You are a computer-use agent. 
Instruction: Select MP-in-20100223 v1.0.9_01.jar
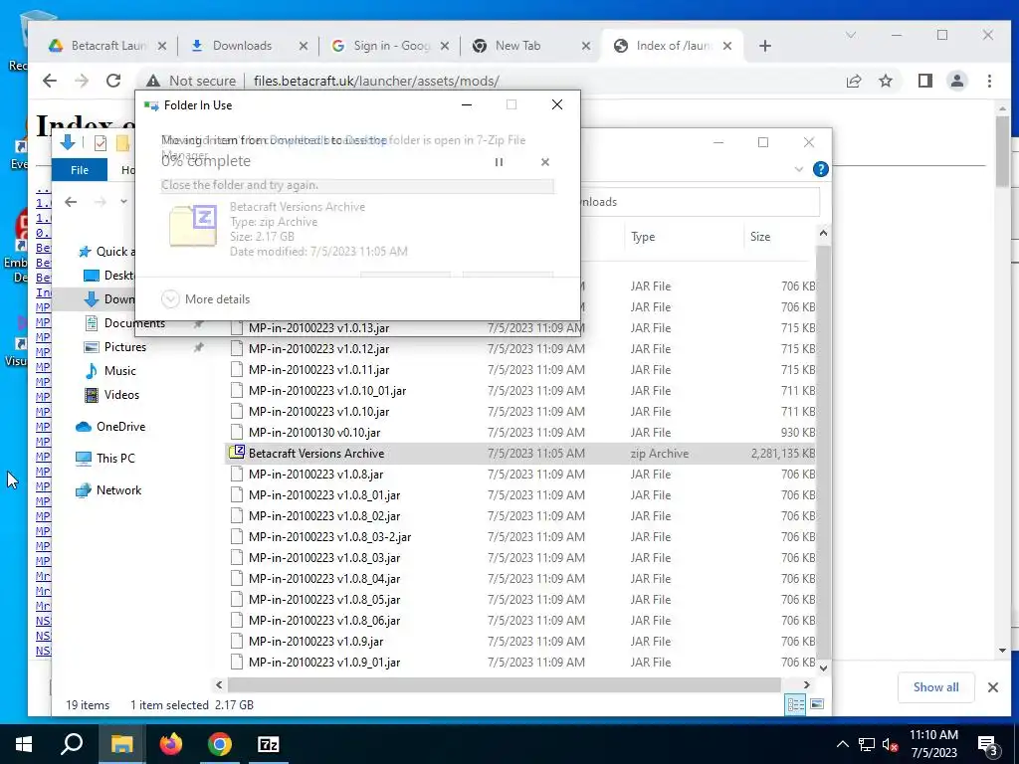click(x=324, y=663)
